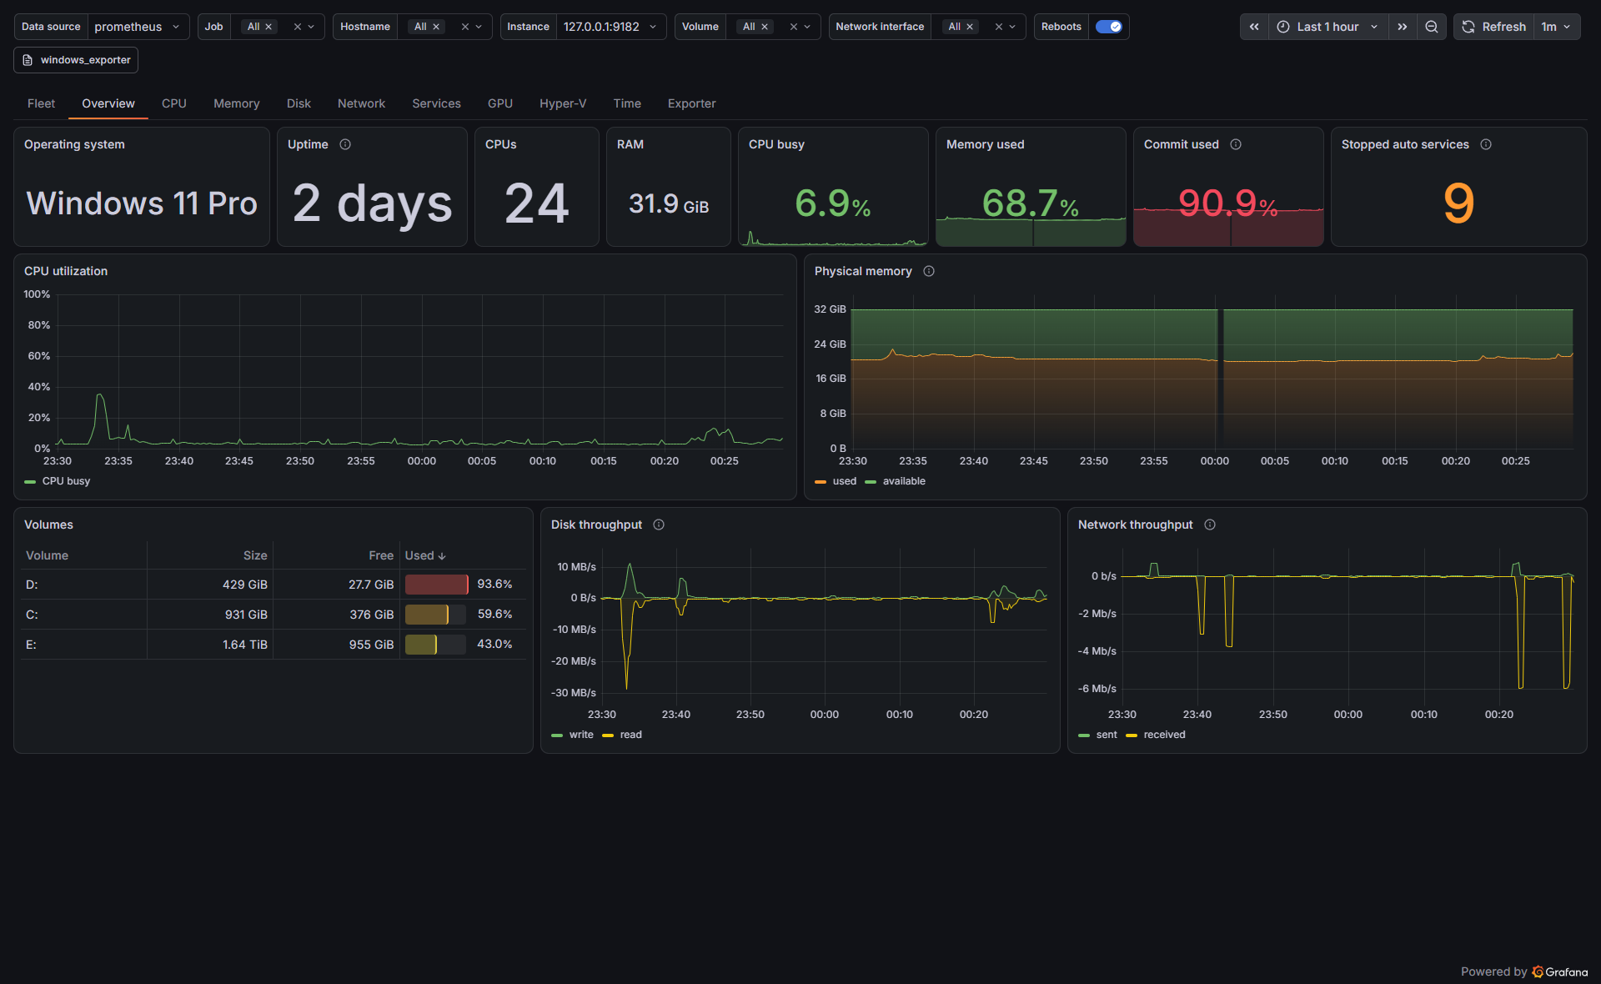Toggle the Reboots switch off
The height and width of the screenshot is (984, 1601).
tap(1108, 27)
